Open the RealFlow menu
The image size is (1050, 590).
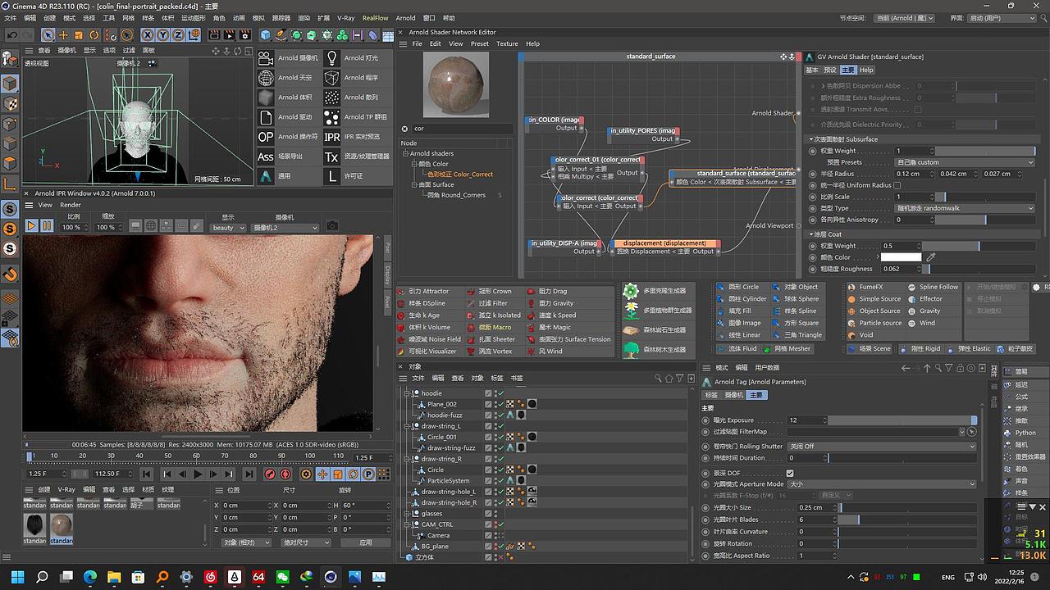coord(375,17)
